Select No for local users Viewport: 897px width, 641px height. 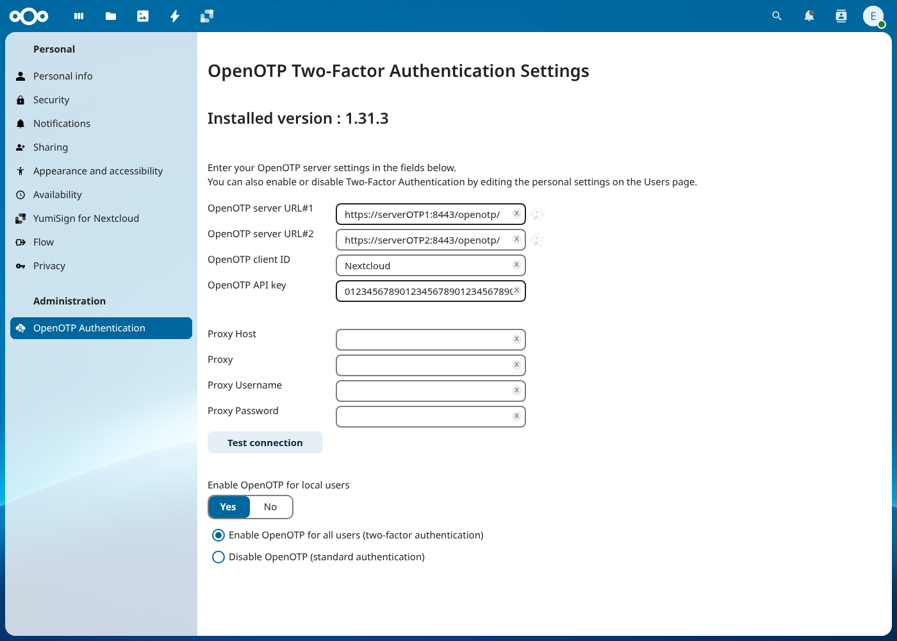coord(271,507)
